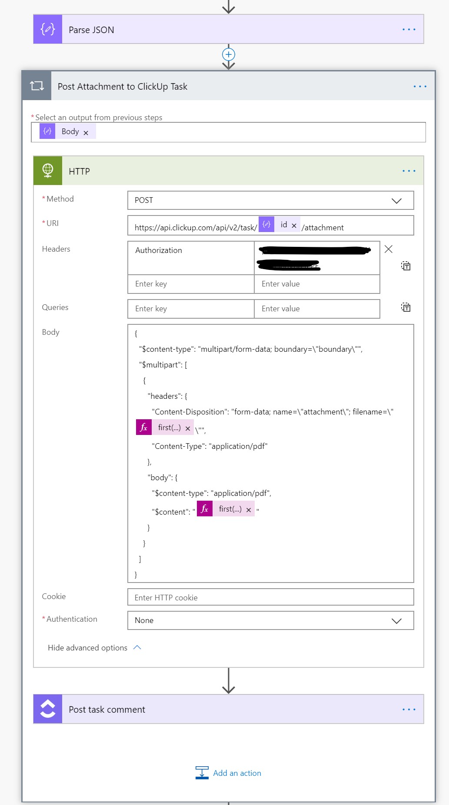Click Add an action link
Screen dimensions: 449x805
pos(237,773)
